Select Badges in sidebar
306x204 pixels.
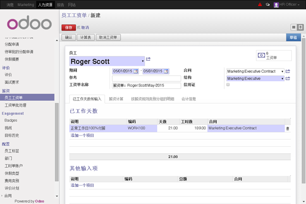click(11, 120)
